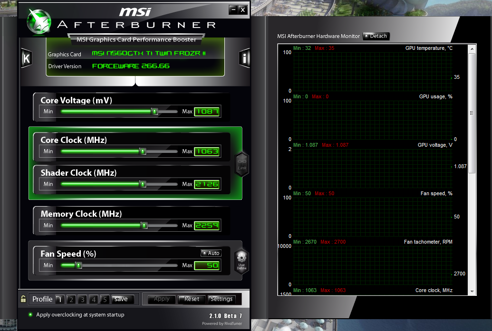The width and height of the screenshot is (492, 331).
Task: Click the Memory Clock slider handle
Action: point(144,226)
